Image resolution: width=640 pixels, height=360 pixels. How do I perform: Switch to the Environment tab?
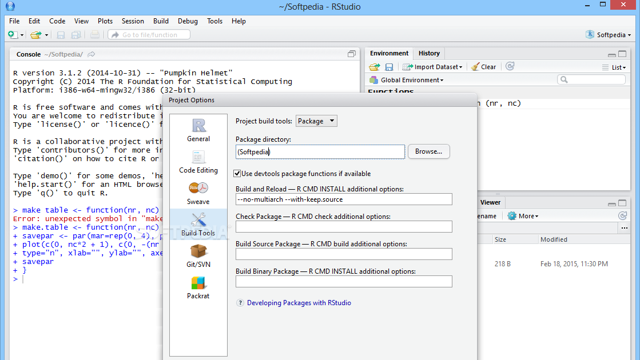[x=389, y=53]
